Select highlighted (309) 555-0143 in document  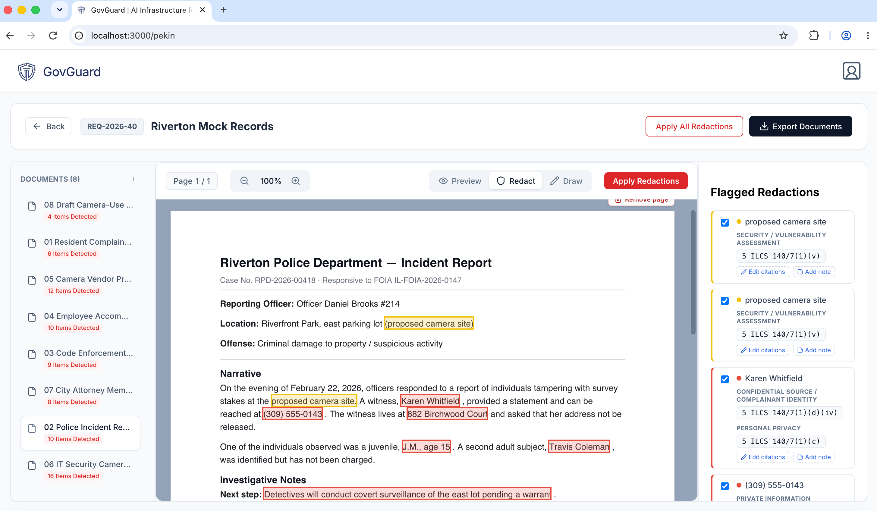292,414
